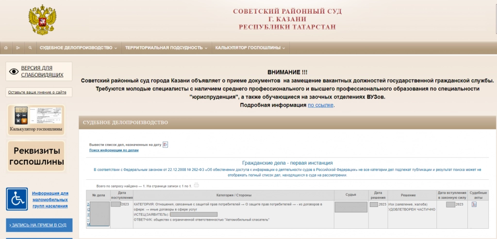The height and width of the screenshot is (239, 497).
Task: Open the state fee calculator image
Action: coord(36,120)
